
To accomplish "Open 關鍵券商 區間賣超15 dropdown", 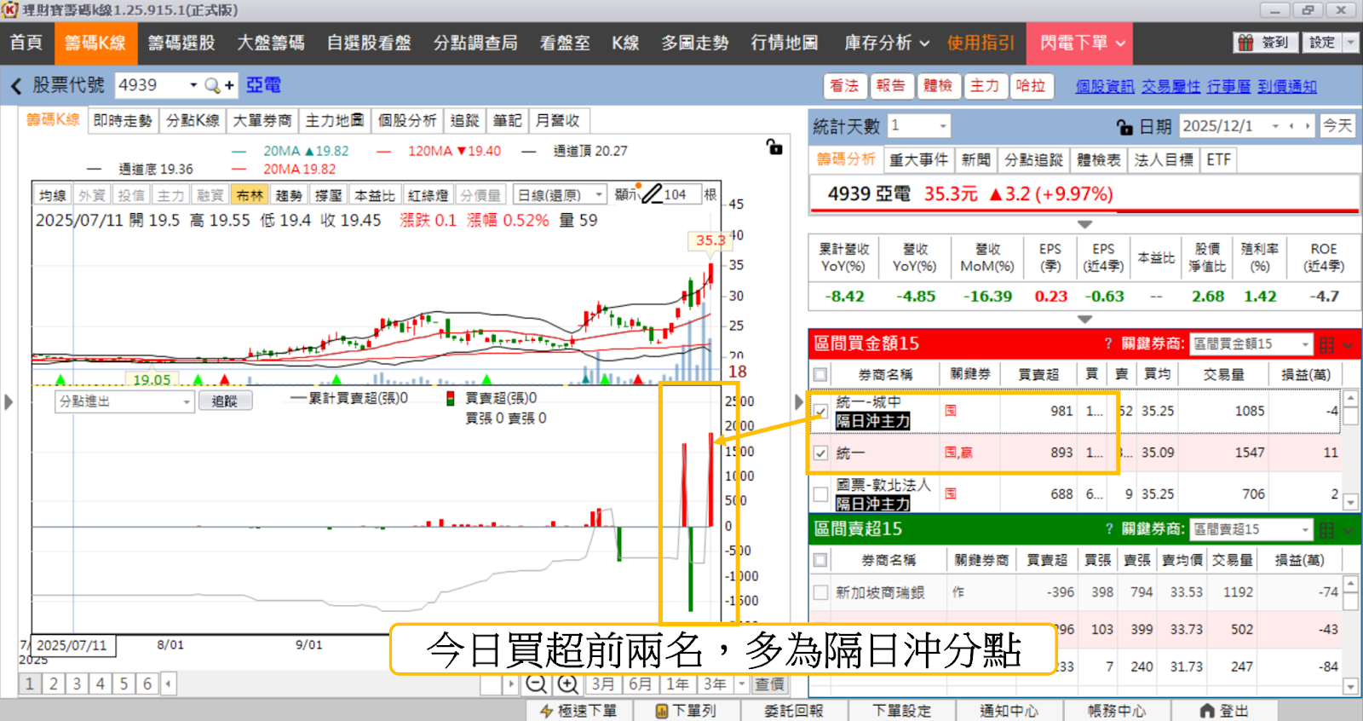I will pos(1305,529).
